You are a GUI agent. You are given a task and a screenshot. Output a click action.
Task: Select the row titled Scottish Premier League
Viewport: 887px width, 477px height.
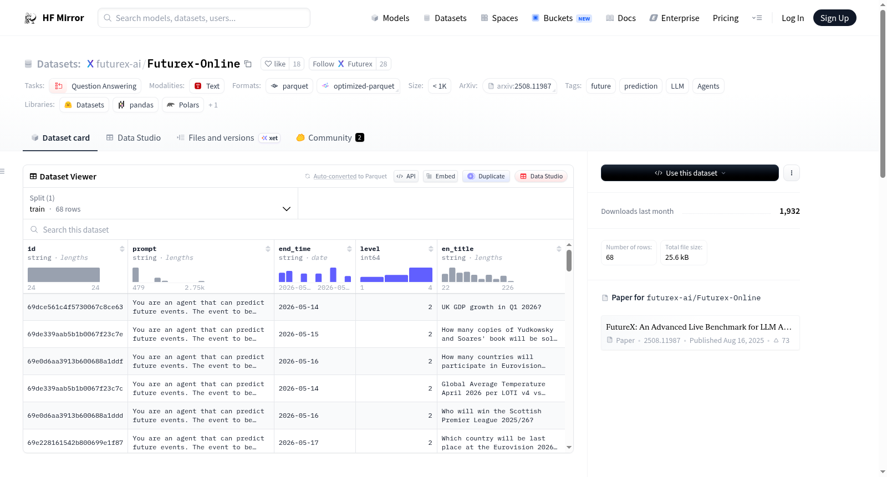[x=294, y=416]
